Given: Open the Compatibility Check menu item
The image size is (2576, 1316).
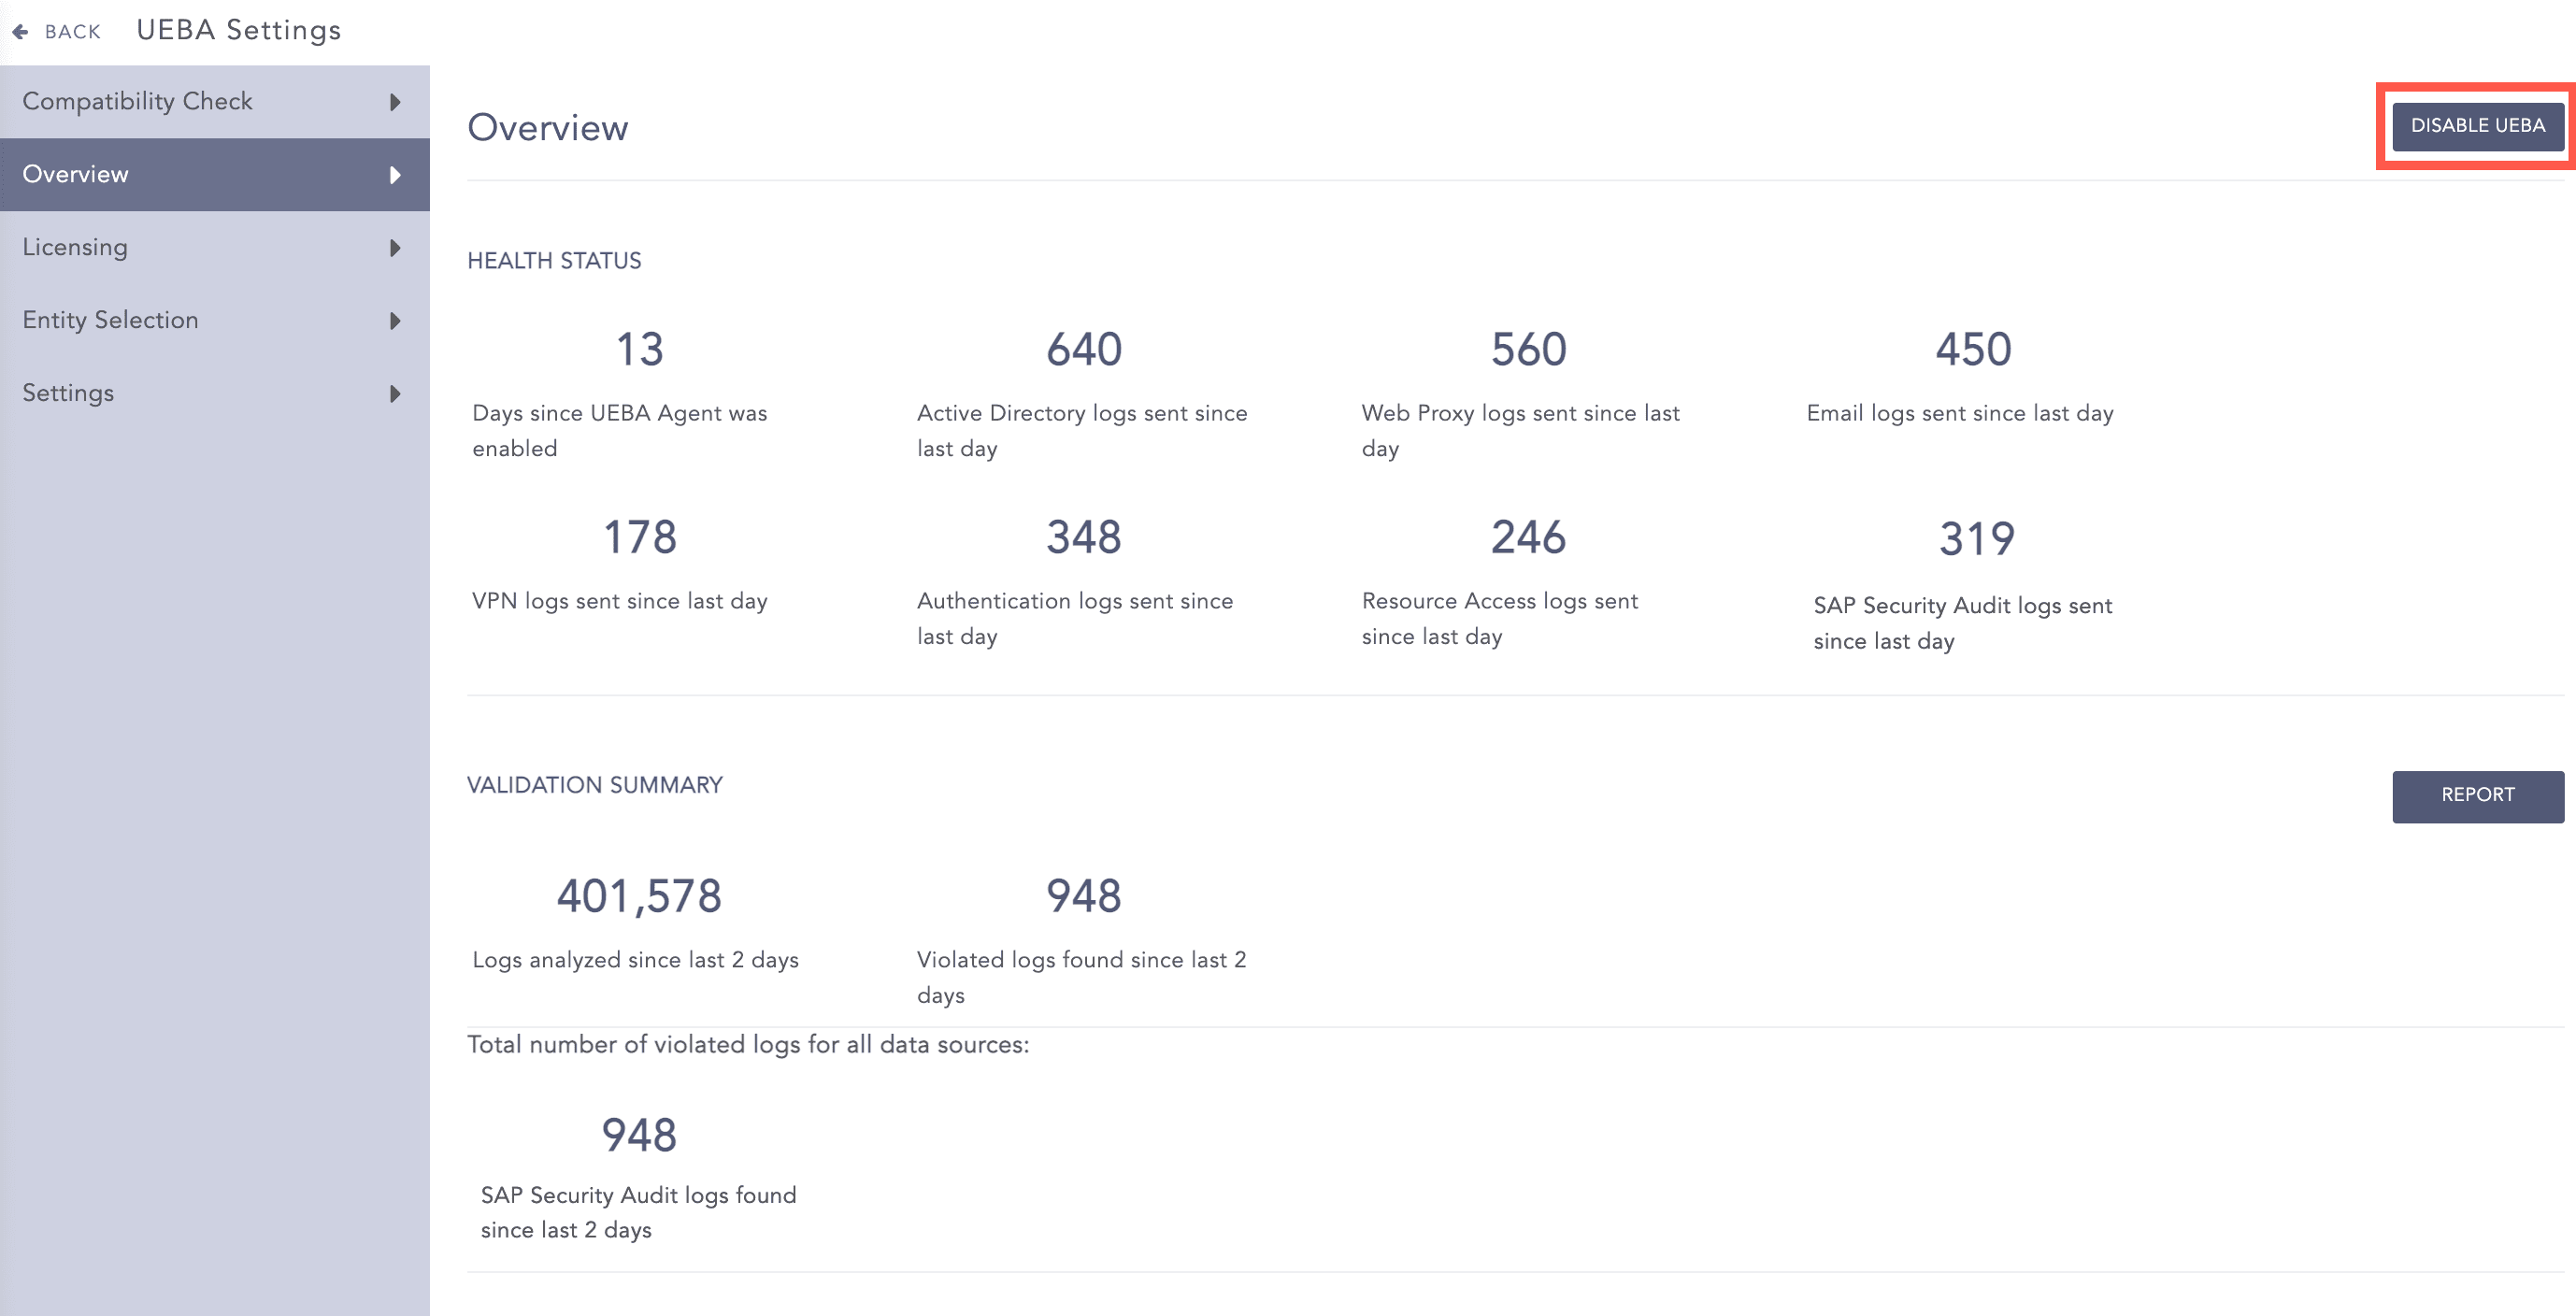Looking at the screenshot, I should (137, 101).
